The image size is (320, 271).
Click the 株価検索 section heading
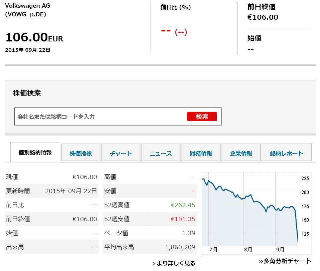[27, 93]
